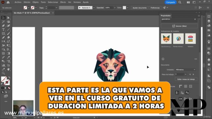Click the Fill swatch in toolbox
Image resolution: width=212 pixels, height=119 pixels.
pyautogui.click(x=4, y=79)
